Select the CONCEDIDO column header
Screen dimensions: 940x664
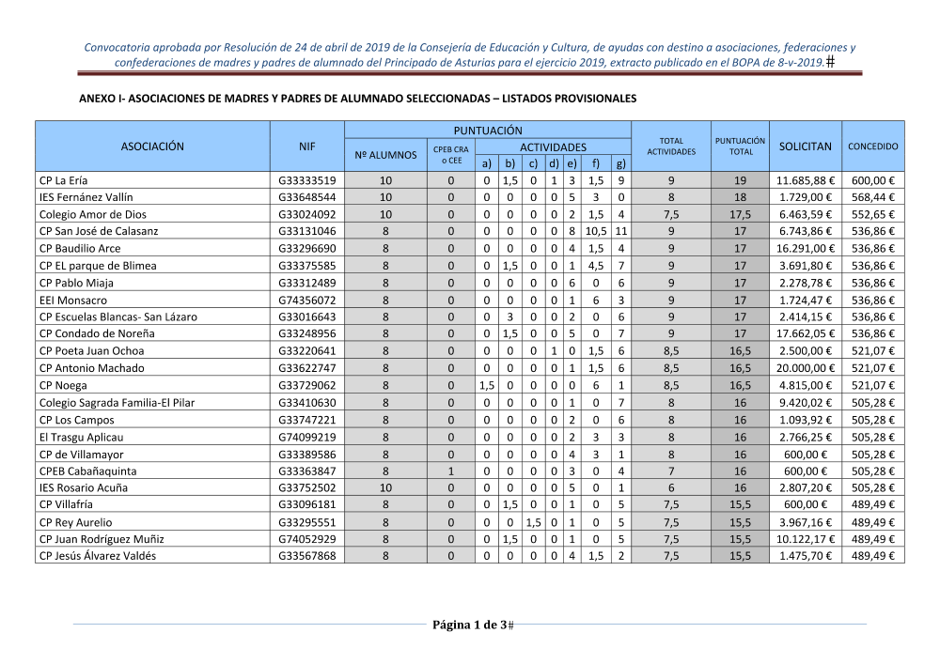click(873, 147)
